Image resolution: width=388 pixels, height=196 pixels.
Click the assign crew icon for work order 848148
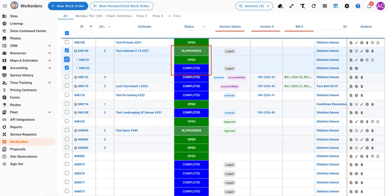[372, 43]
